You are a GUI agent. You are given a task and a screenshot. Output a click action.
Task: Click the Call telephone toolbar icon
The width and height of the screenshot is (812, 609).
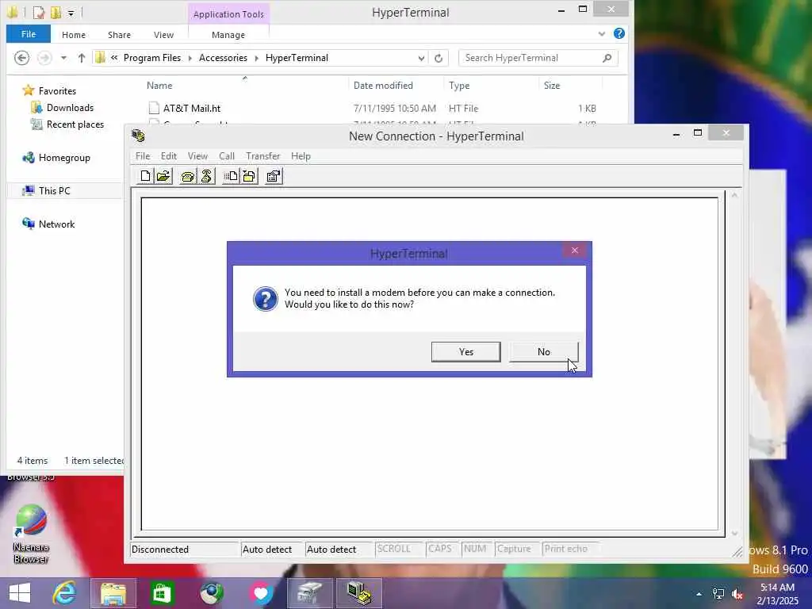[x=187, y=177]
